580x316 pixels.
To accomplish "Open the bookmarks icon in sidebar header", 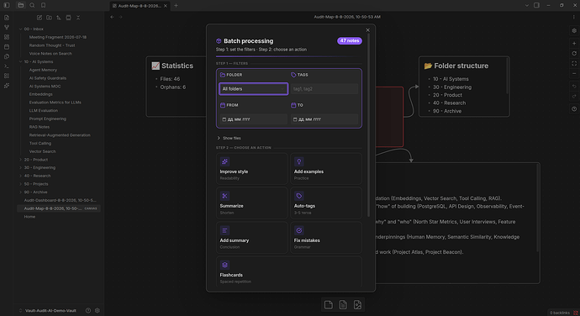I will pyautogui.click(x=43, y=5).
